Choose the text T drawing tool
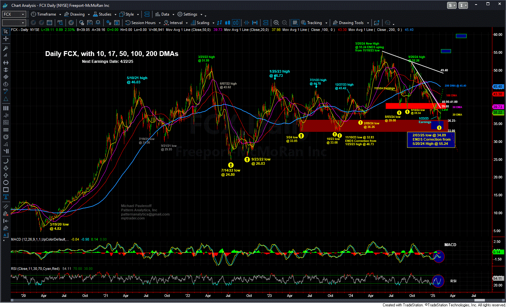Screen dimensions: 506x307 [x=6, y=197]
